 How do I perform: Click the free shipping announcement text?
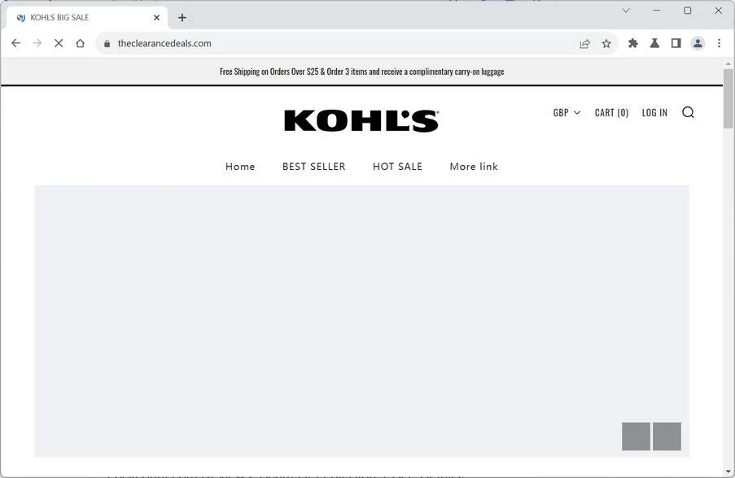pos(362,72)
